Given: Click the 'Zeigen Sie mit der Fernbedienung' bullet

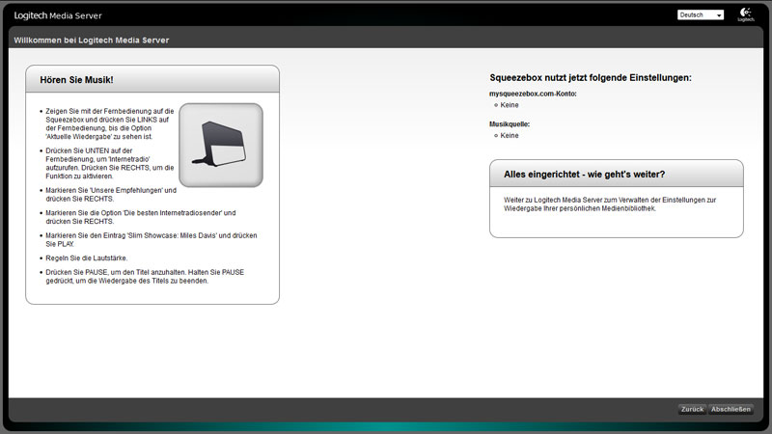Looking at the screenshot, I should pyautogui.click(x=109, y=124).
